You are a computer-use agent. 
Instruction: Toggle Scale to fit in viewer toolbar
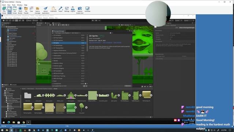[x=10, y=10]
